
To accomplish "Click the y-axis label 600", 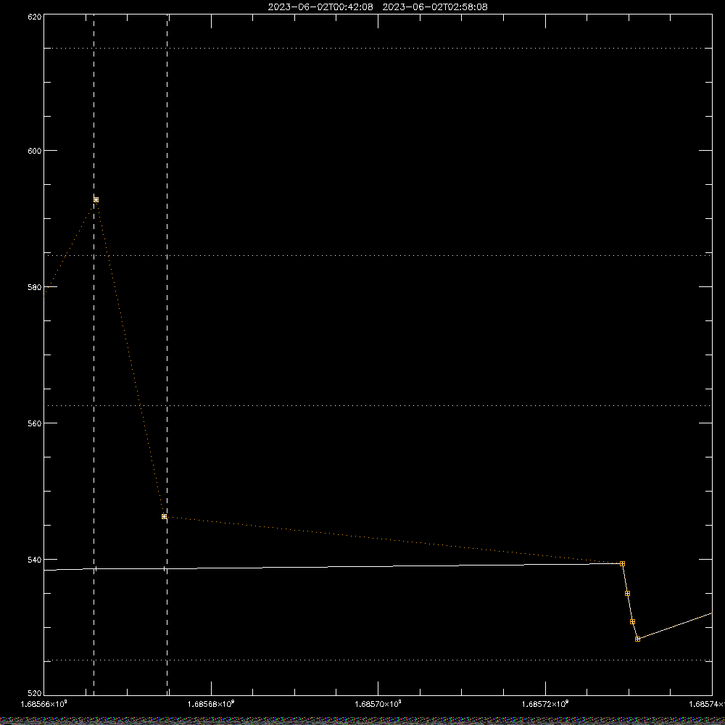I will point(35,151).
